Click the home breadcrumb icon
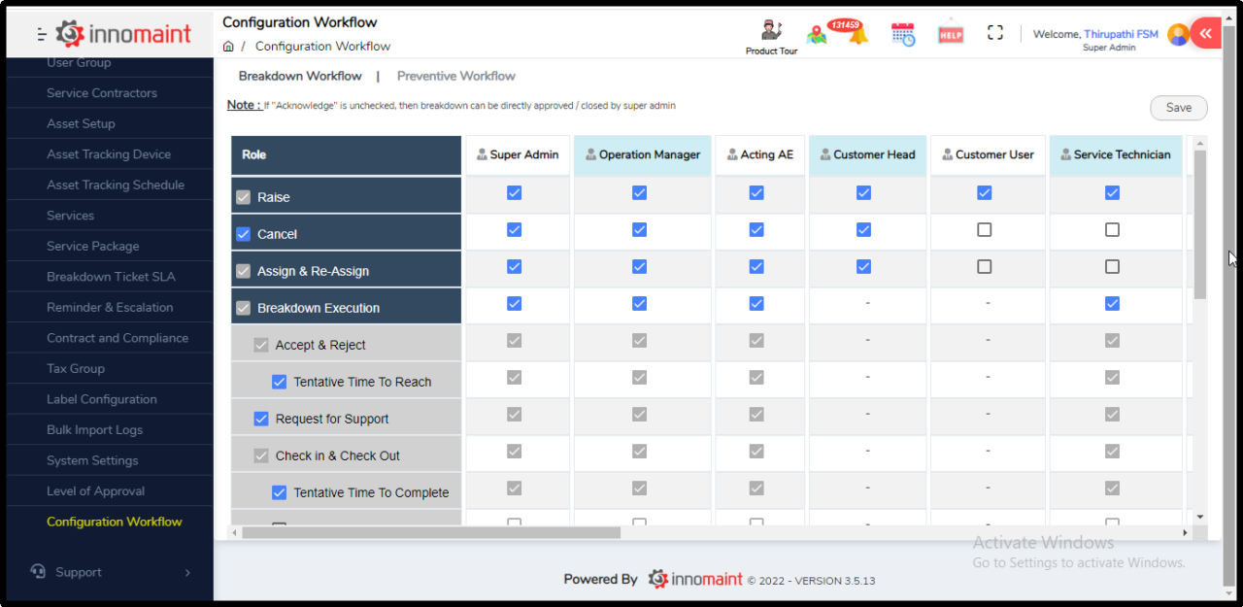 click(x=227, y=46)
